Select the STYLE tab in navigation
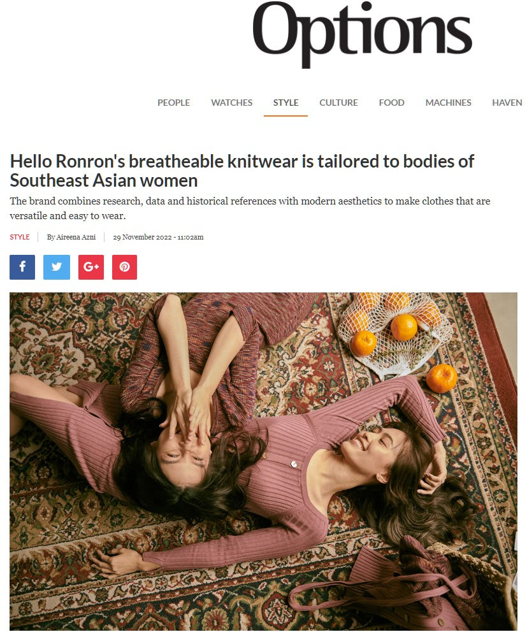527x632 pixels. [x=286, y=103]
